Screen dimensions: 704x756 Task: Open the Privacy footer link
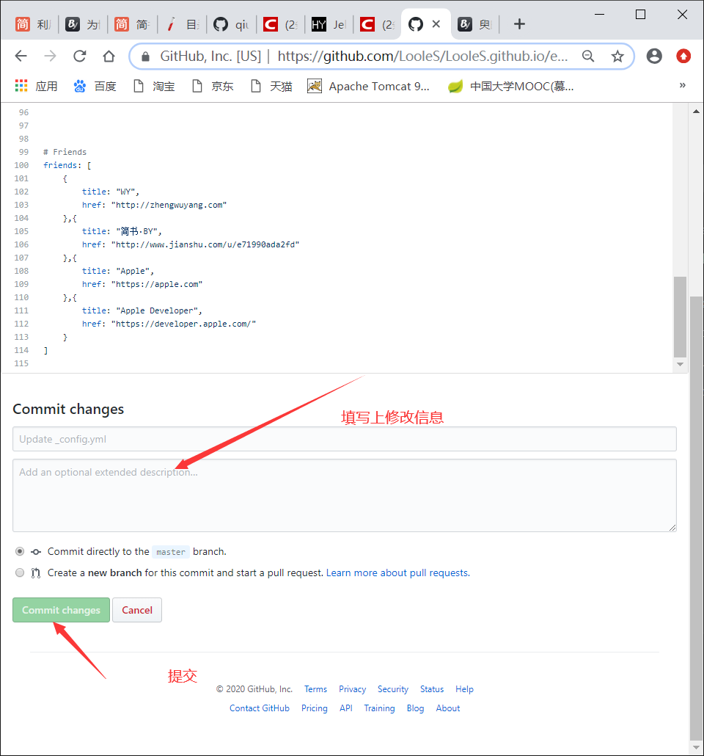[x=352, y=689]
